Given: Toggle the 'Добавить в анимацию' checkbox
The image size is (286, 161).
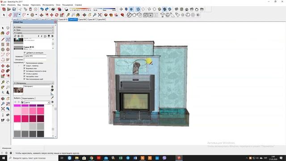Looking at the screenshot, I should (x=25, y=53).
